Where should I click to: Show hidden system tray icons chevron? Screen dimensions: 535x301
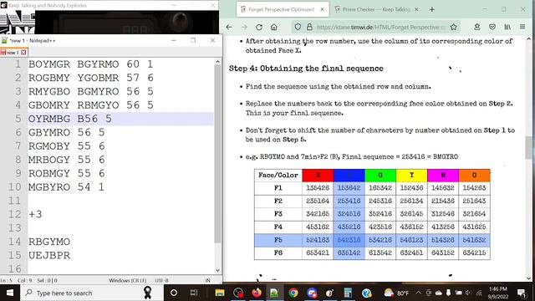click(418, 293)
